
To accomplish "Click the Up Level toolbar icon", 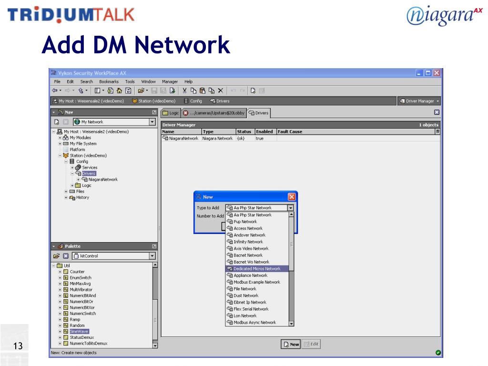I will click(x=81, y=91).
